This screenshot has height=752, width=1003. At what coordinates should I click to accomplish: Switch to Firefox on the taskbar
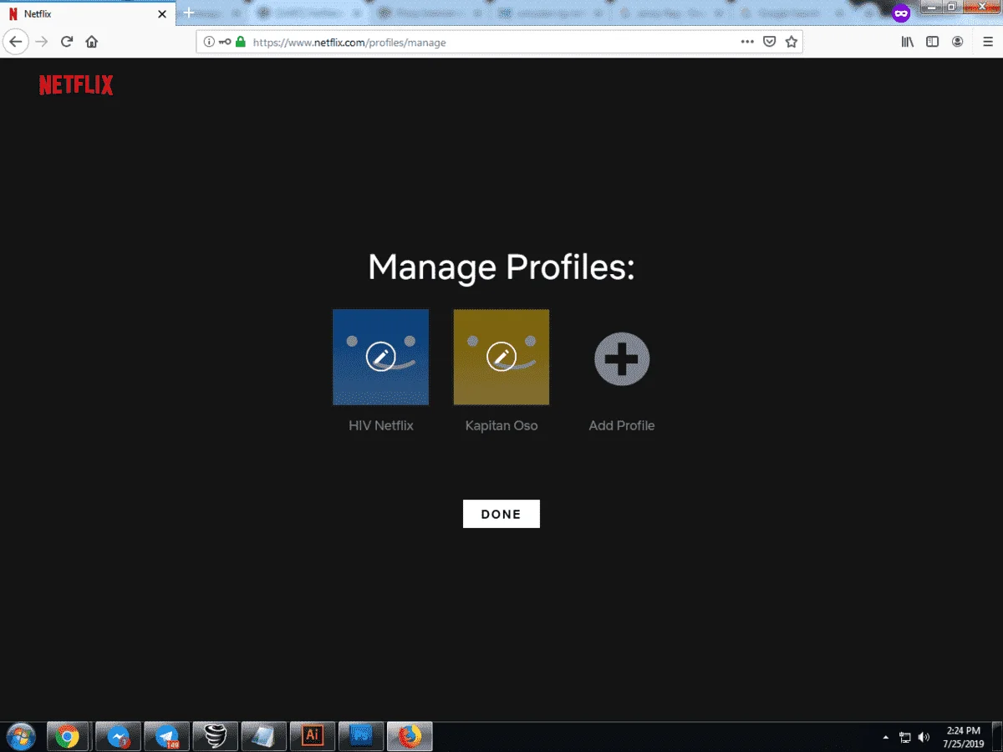[x=410, y=737]
